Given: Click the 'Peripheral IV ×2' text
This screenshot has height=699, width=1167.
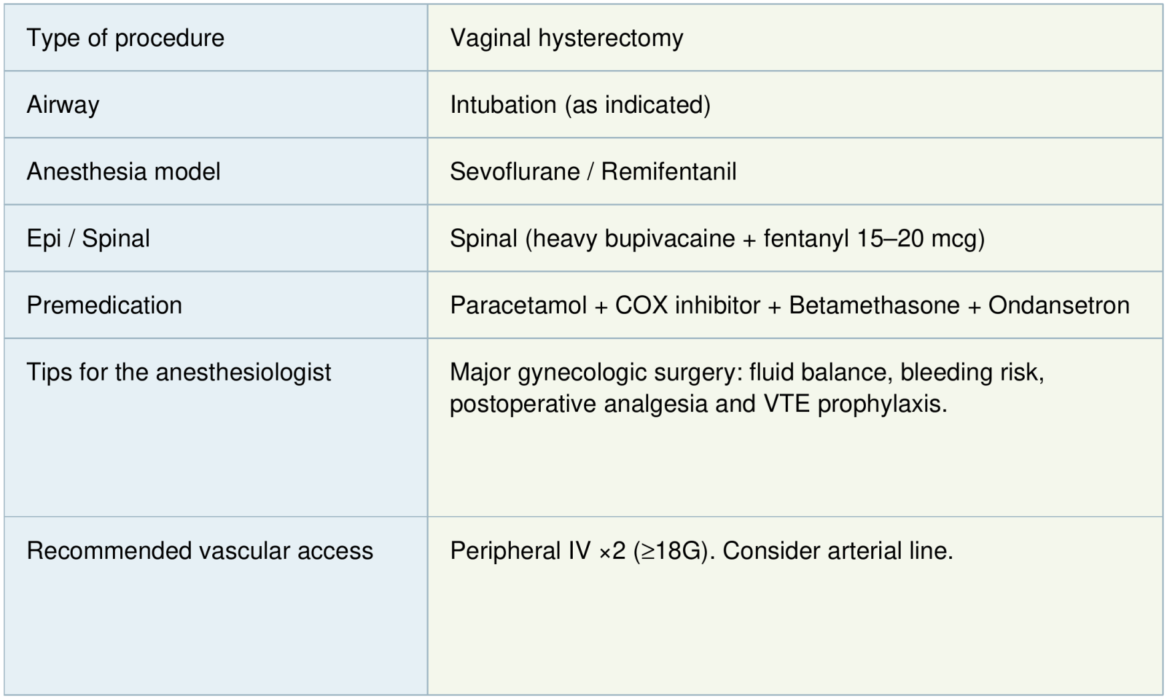Looking at the screenshot, I should tap(537, 551).
